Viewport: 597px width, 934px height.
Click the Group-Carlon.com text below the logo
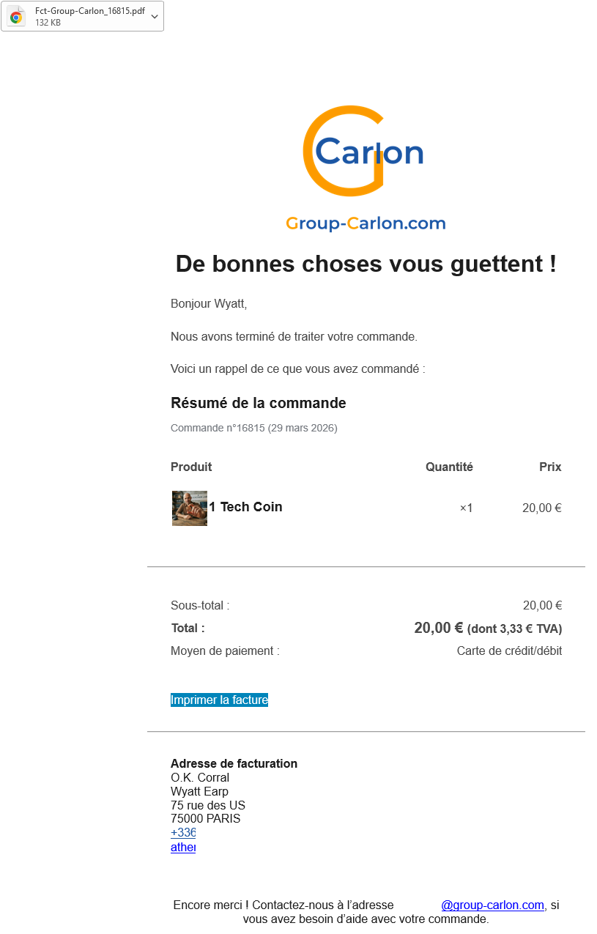366,223
